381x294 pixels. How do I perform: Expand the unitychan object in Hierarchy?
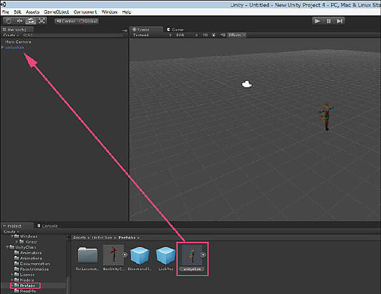[3, 48]
